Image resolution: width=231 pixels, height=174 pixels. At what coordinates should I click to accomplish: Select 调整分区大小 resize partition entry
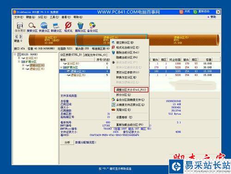tap(131, 90)
